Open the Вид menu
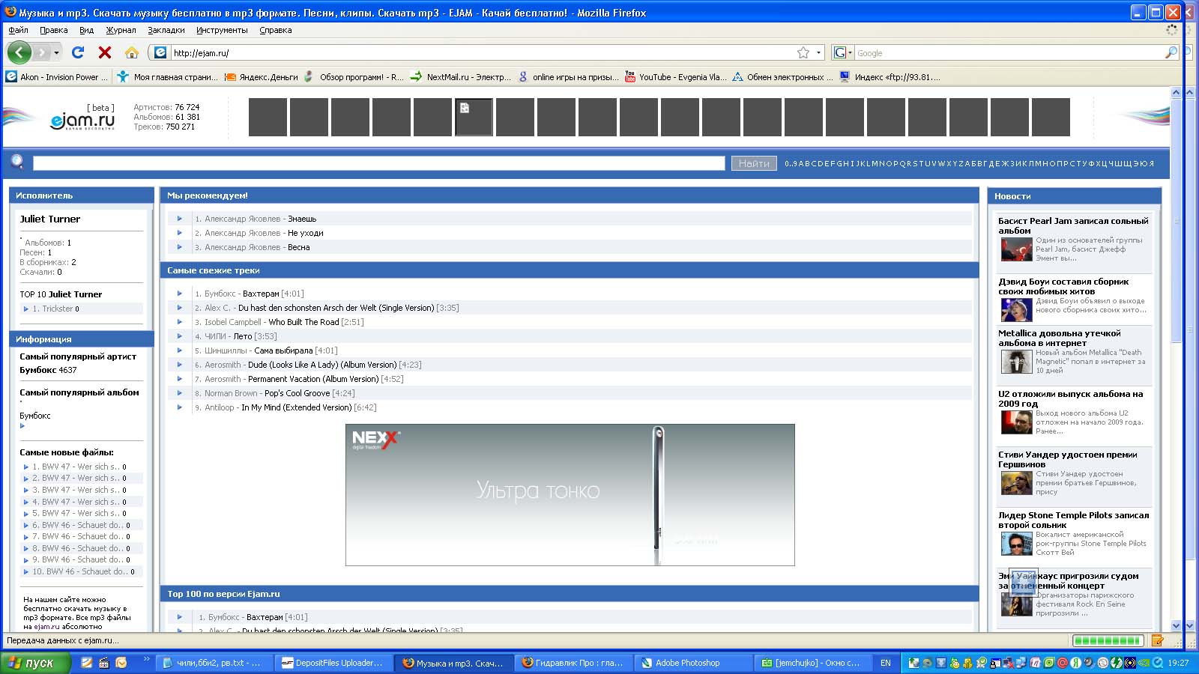The image size is (1199, 674). [87, 30]
